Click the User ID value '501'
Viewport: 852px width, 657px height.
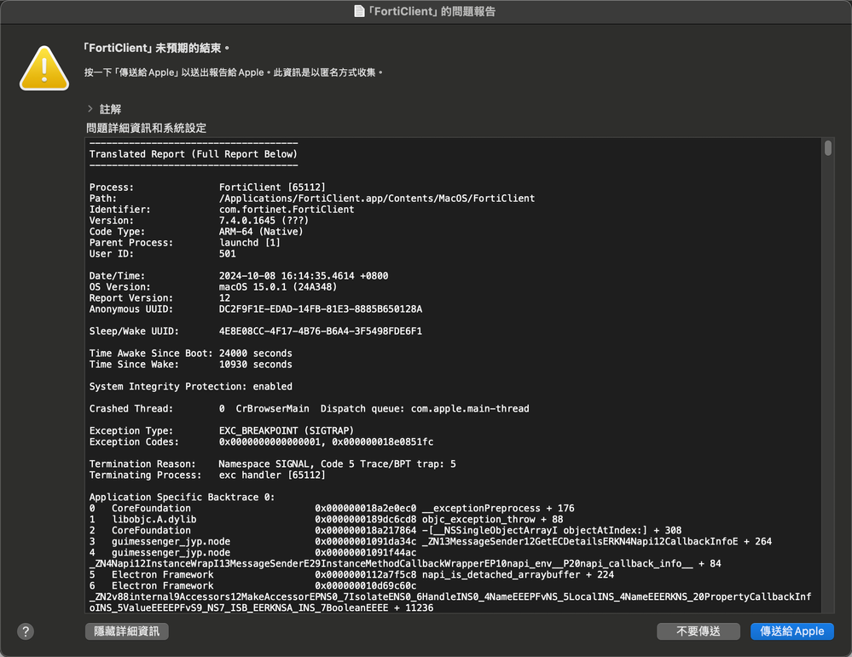point(227,254)
